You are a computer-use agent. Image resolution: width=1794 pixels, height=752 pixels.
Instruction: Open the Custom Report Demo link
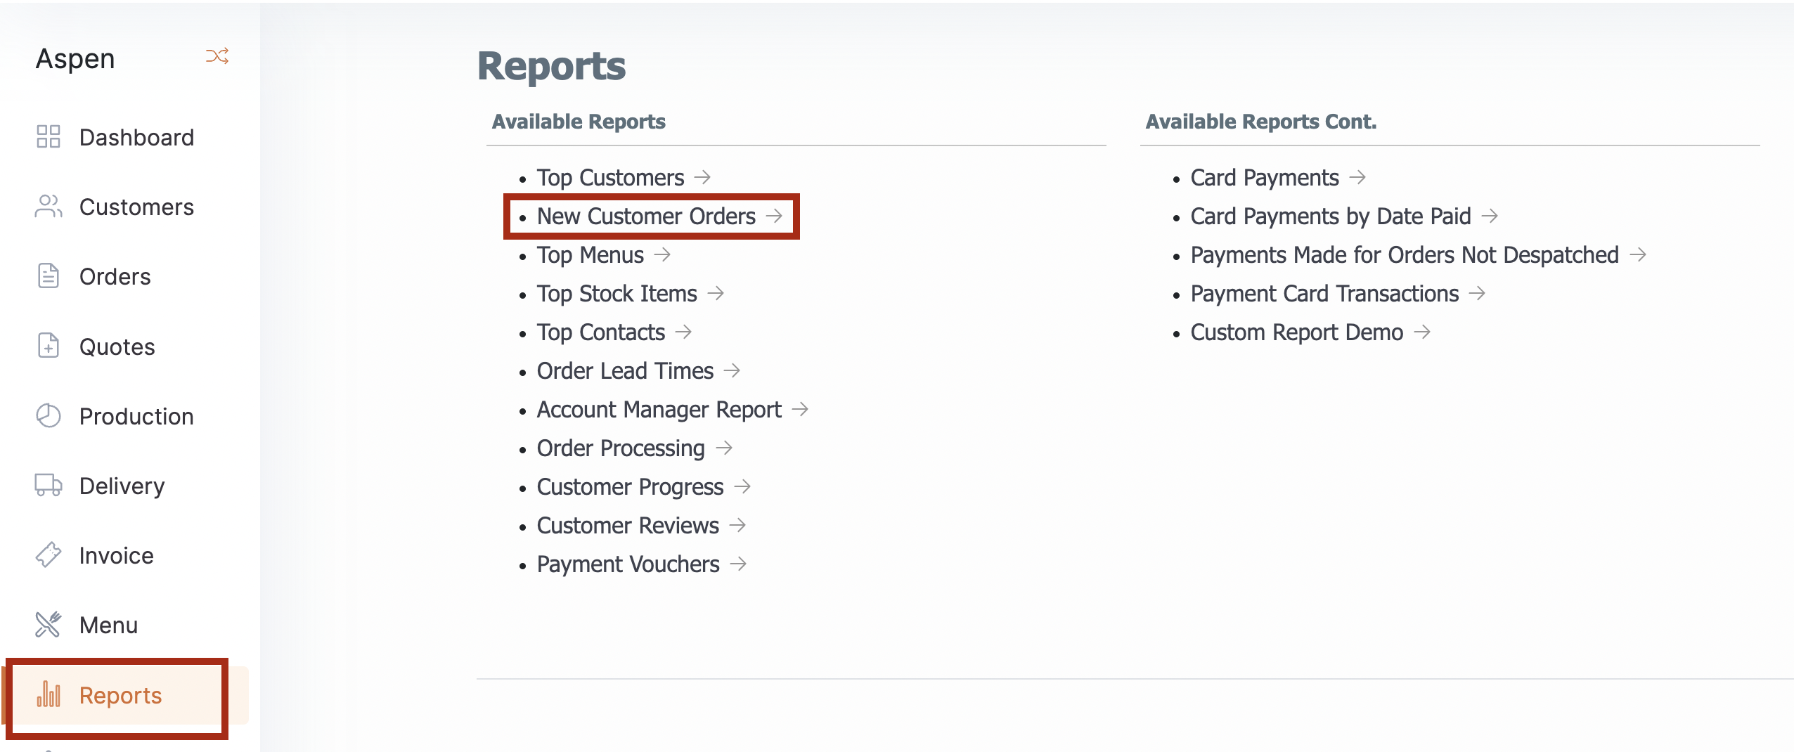[1310, 332]
